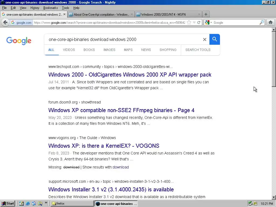Image resolution: width=276 pixels, height=207 pixels.
Task: Click 'download' in Show results with
Action: pyautogui.click(x=120, y=167)
